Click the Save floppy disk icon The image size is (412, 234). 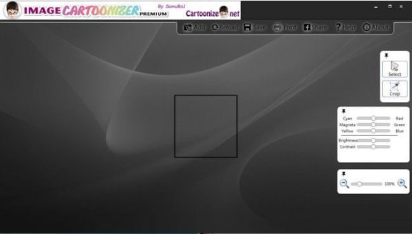tap(247, 27)
